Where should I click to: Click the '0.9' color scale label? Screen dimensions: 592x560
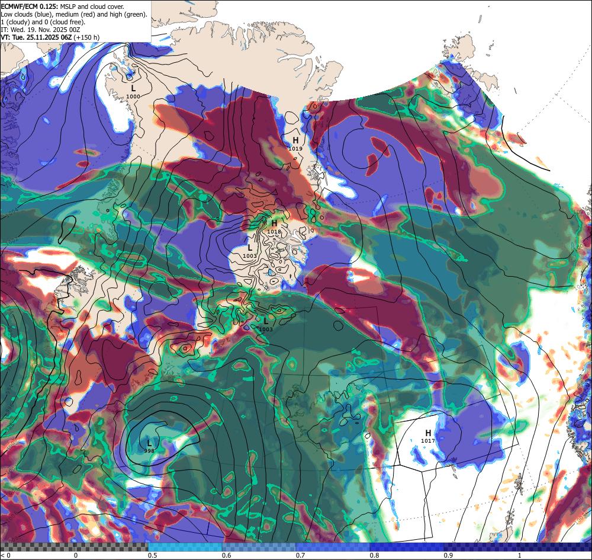click(449, 555)
